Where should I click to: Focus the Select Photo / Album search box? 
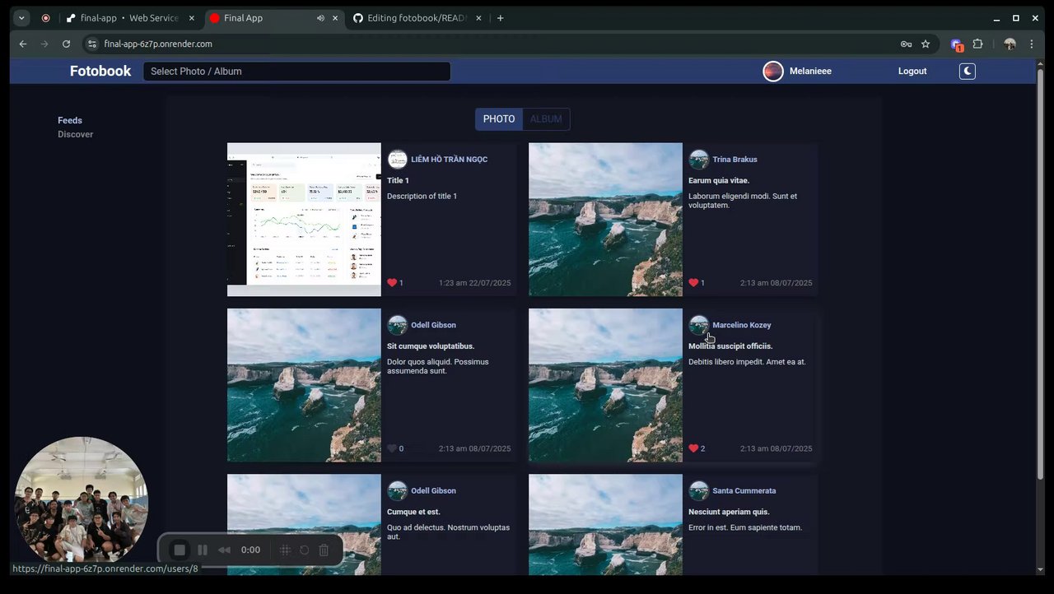click(296, 72)
